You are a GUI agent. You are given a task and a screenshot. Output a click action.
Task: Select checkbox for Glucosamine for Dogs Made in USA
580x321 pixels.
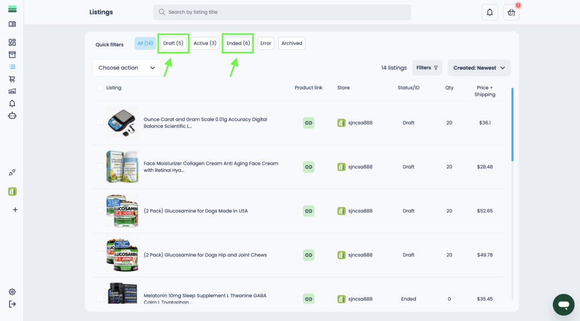coord(100,211)
